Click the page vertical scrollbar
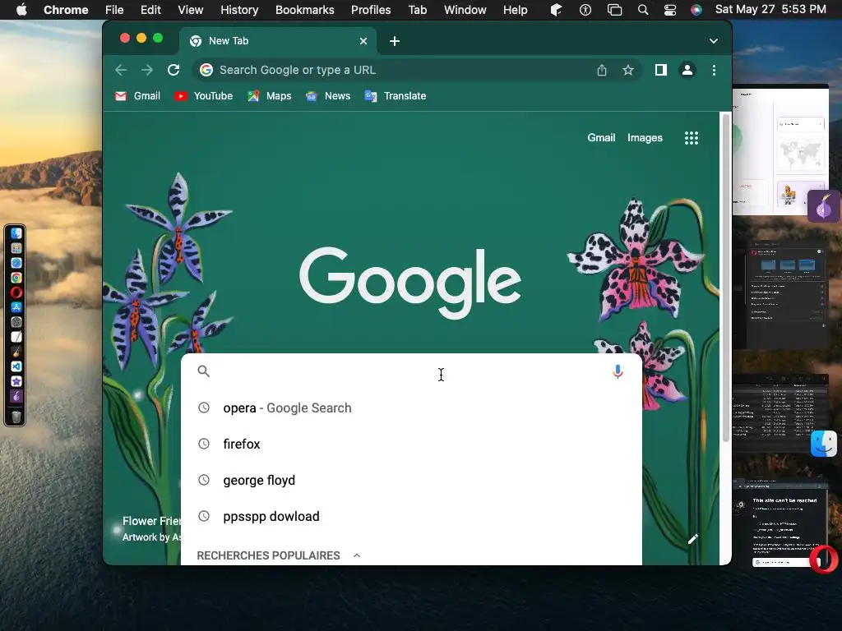 [x=725, y=278]
